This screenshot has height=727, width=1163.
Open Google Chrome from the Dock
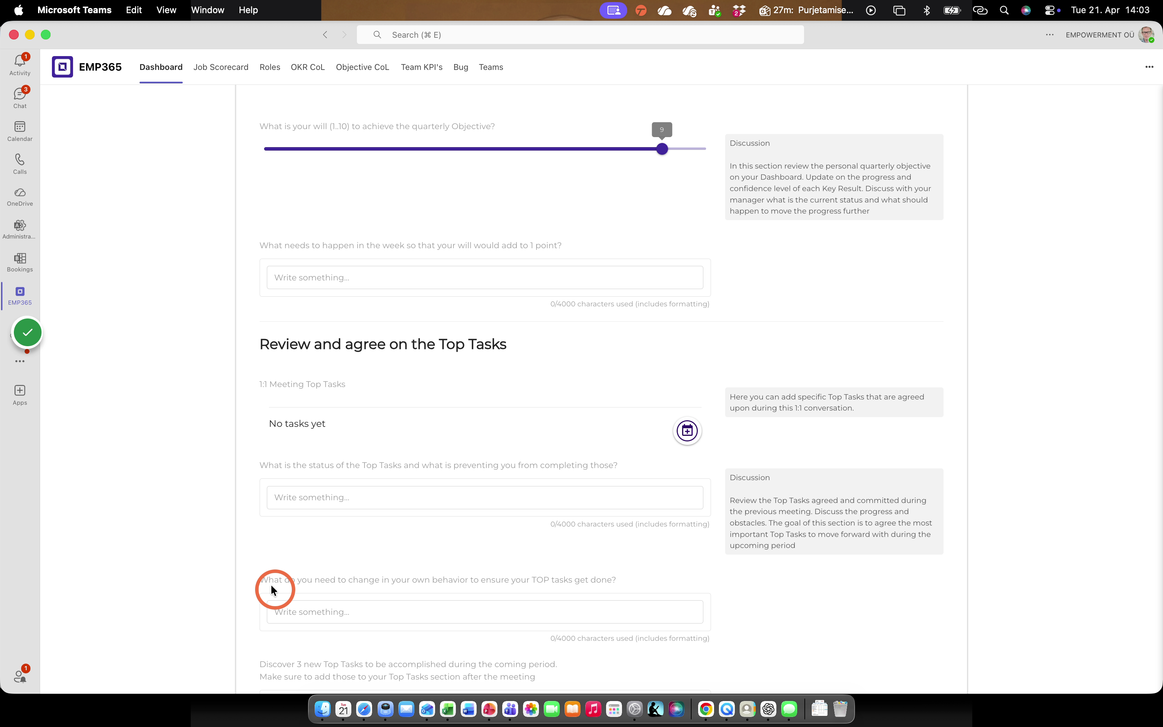705,709
